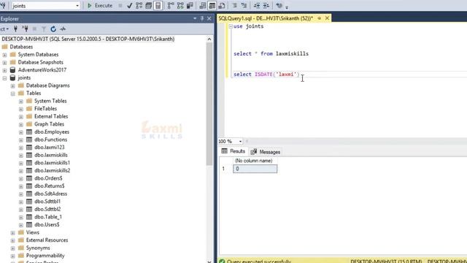Screen dimensions: 467x263
Task: Uncomment the selected lines
Action: click(244, 6)
